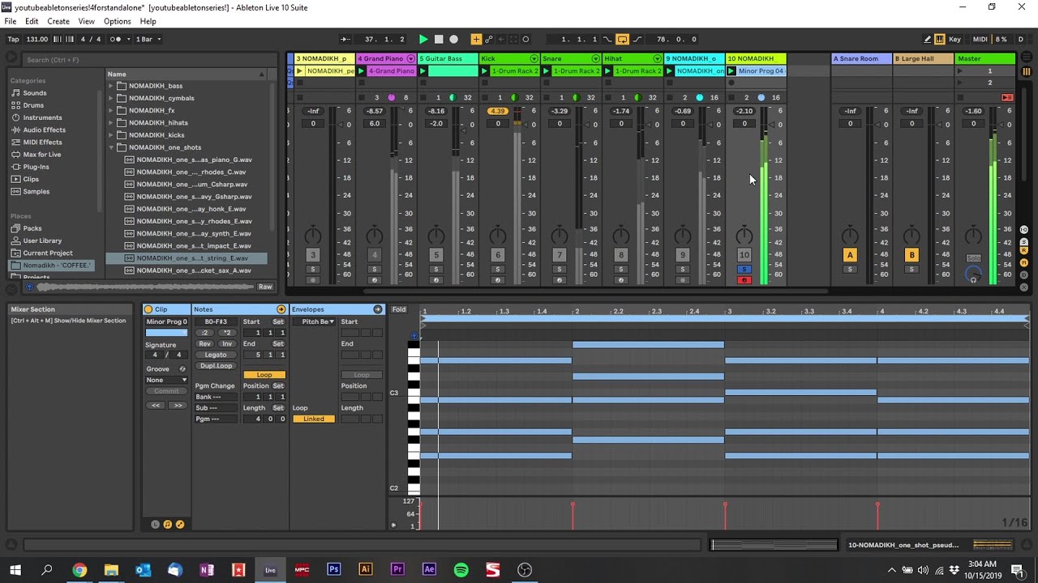Viewport: 1038px width, 583px height.
Task: Toggle the Linked envelope button
Action: coord(313,419)
